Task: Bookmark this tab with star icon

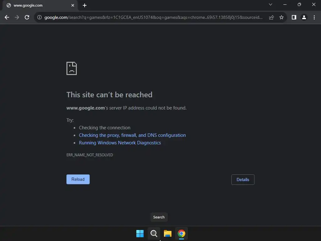Action: tap(282, 18)
